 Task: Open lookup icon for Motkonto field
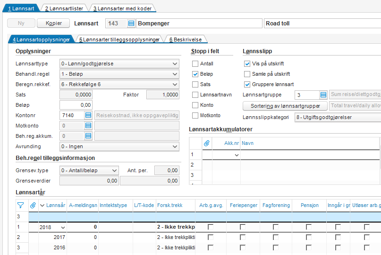point(88,126)
